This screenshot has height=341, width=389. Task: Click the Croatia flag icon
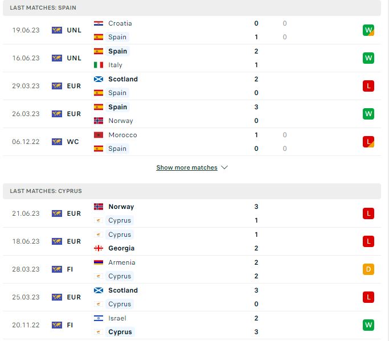(99, 23)
